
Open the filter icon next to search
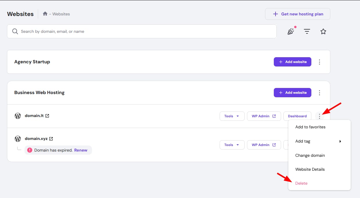(307, 31)
